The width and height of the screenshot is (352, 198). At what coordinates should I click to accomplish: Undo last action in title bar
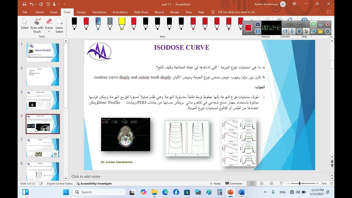click(31, 4)
